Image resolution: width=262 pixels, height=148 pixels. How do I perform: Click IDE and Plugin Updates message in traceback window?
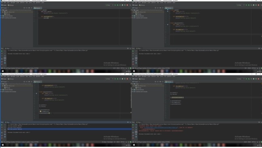pyautogui.click(x=152, y=142)
